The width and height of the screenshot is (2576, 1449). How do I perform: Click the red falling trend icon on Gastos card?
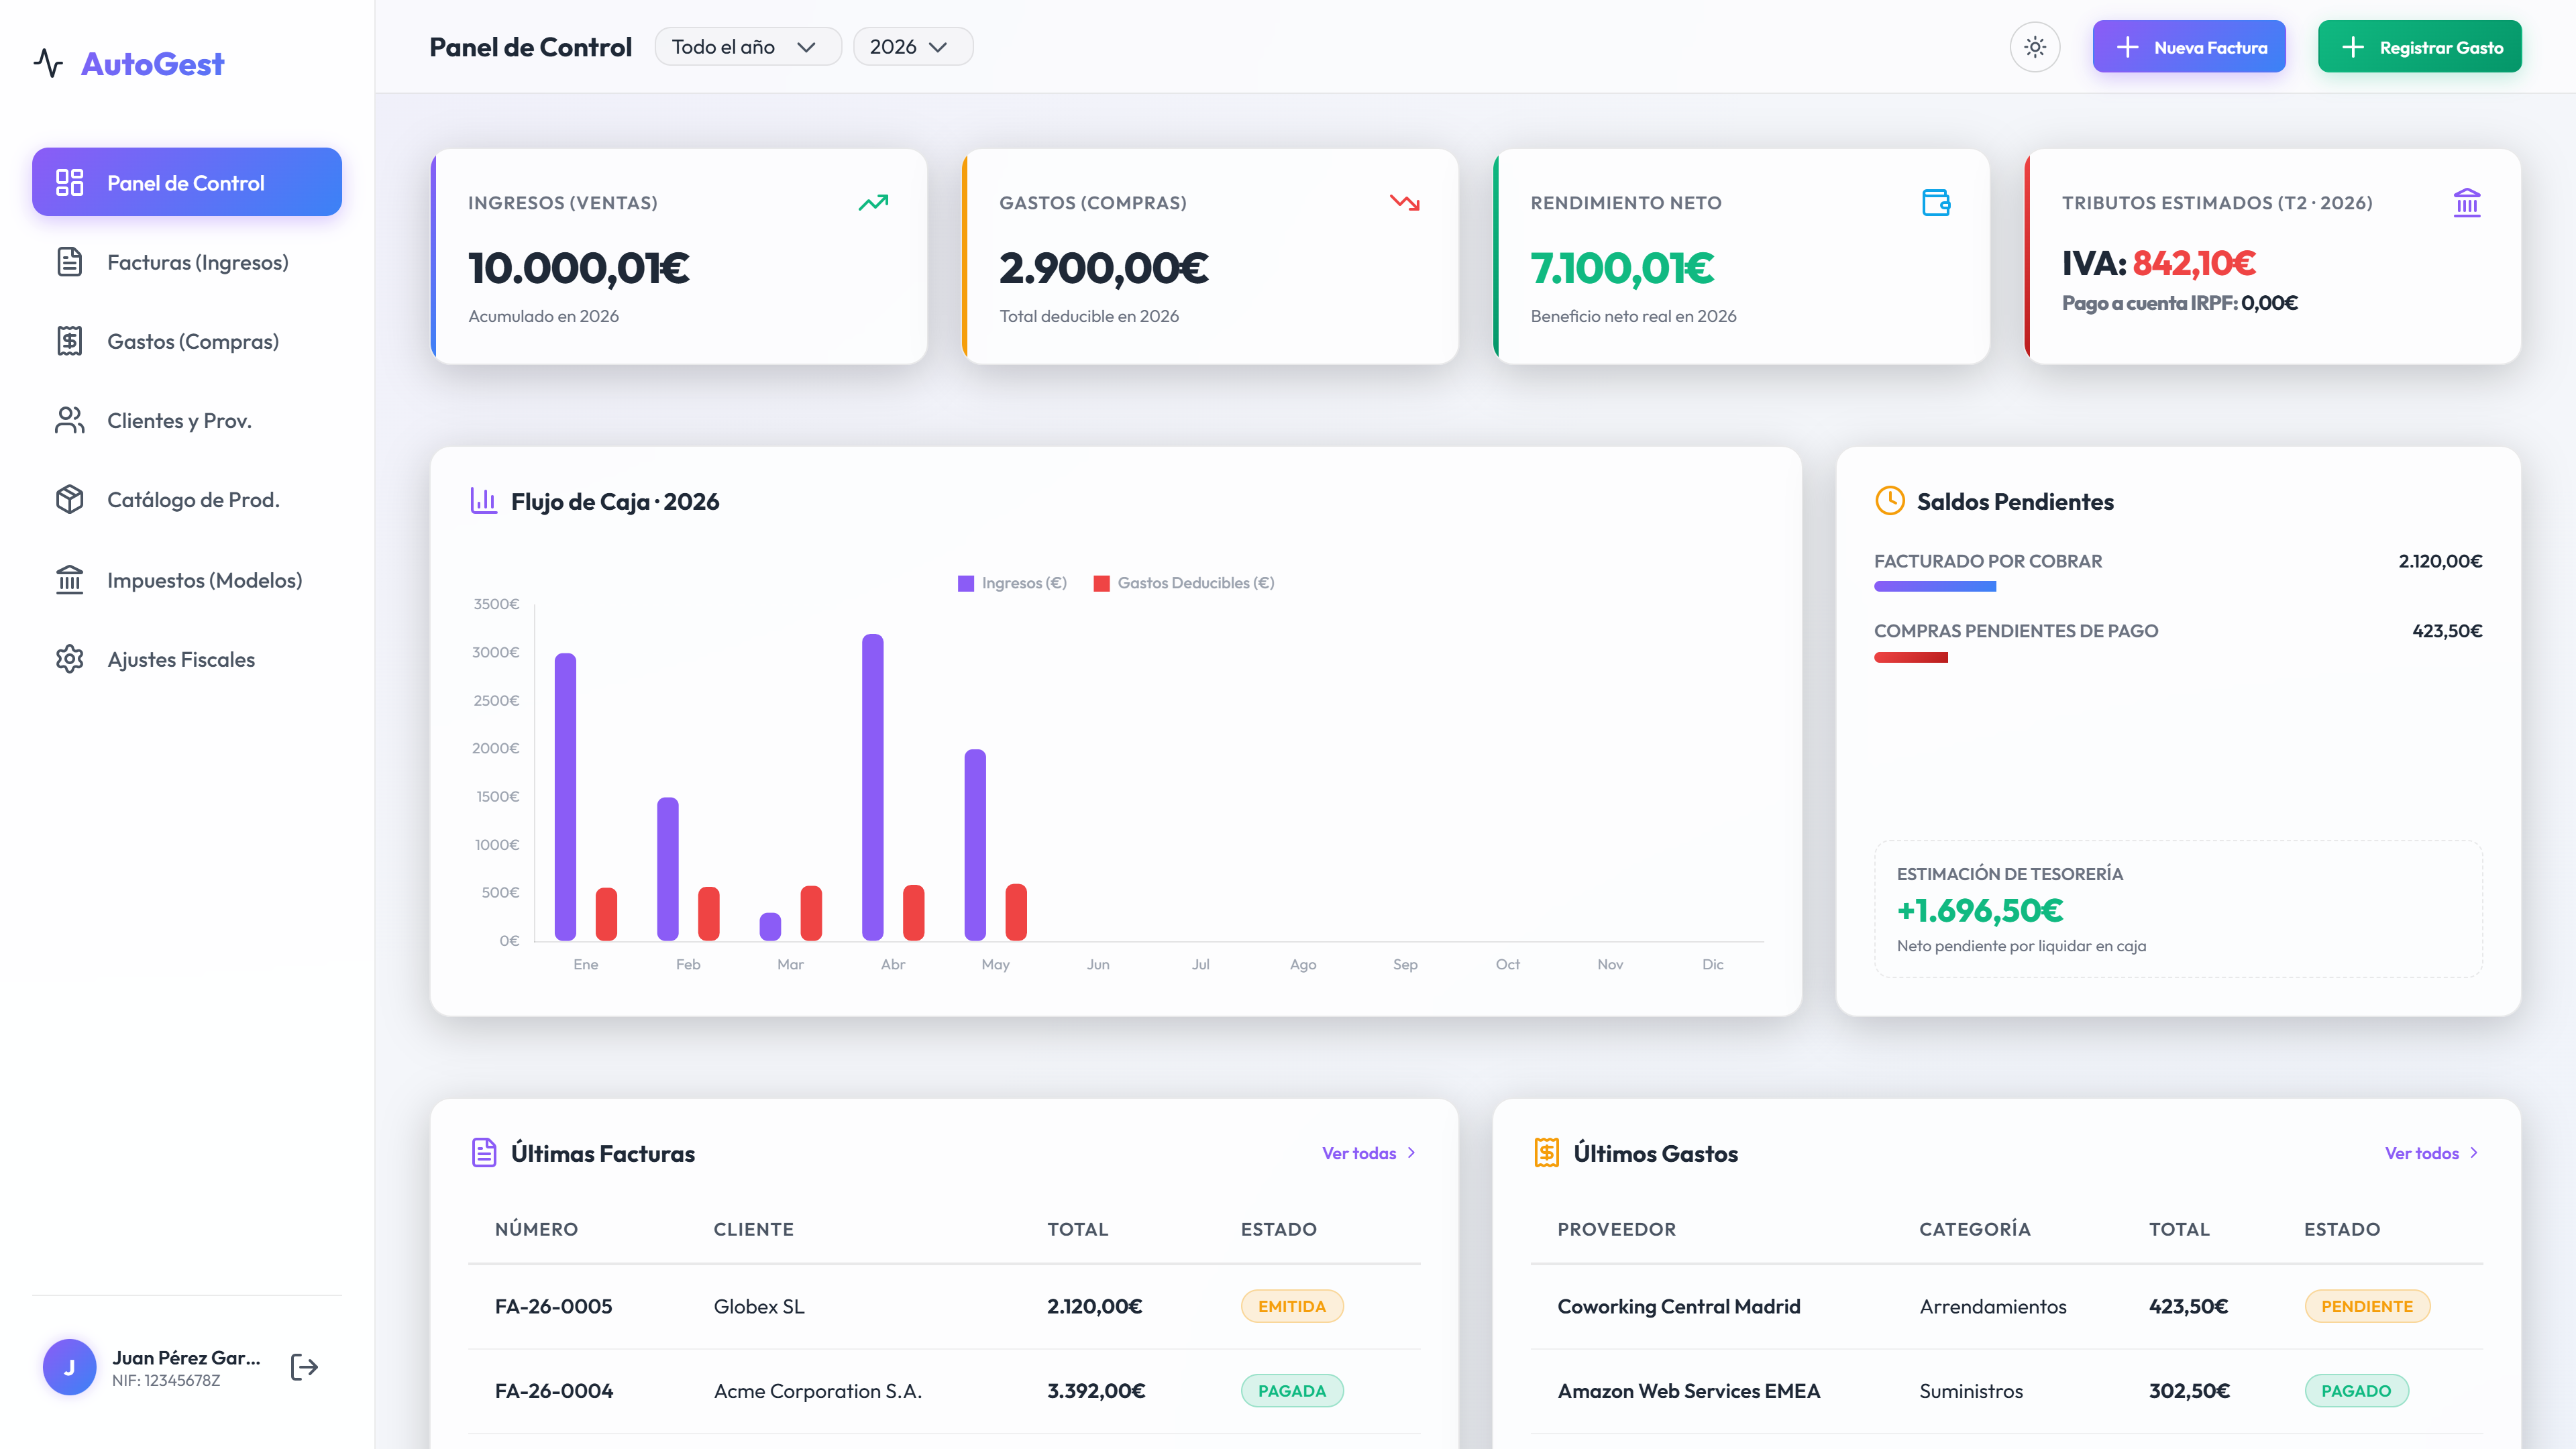[1404, 203]
